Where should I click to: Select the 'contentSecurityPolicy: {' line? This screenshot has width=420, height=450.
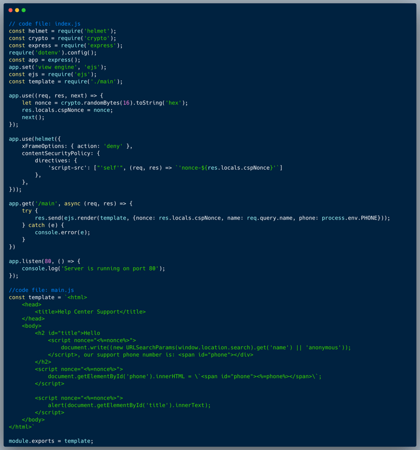click(61, 153)
